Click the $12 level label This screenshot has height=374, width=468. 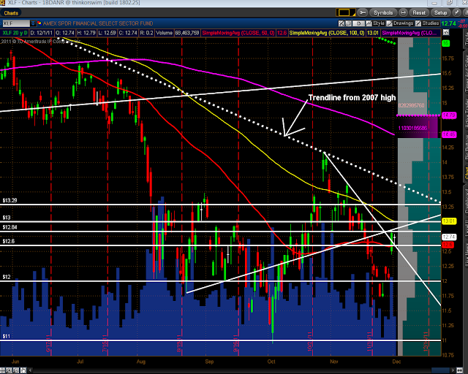tap(7, 277)
